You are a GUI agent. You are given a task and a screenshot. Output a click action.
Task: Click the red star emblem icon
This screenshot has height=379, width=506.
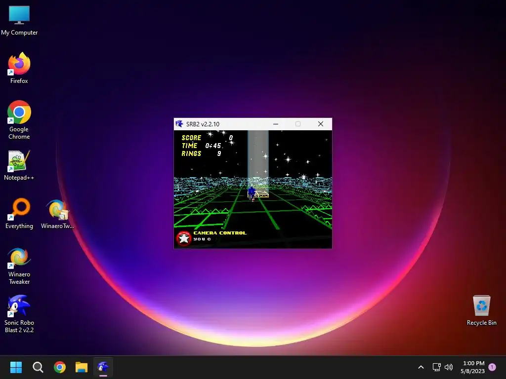184,238
